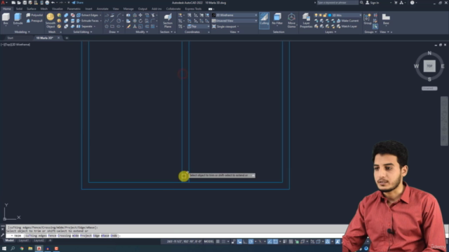Click the Plot printer icon in quick access
The image size is (449, 252).
coord(47,3)
